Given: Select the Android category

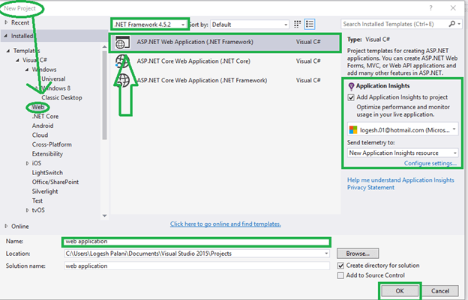Looking at the screenshot, I should point(43,126).
